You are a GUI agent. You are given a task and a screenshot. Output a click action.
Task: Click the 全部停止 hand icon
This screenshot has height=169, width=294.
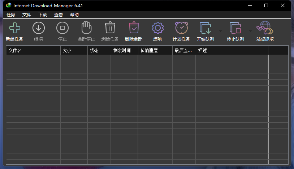pyautogui.click(x=86, y=28)
